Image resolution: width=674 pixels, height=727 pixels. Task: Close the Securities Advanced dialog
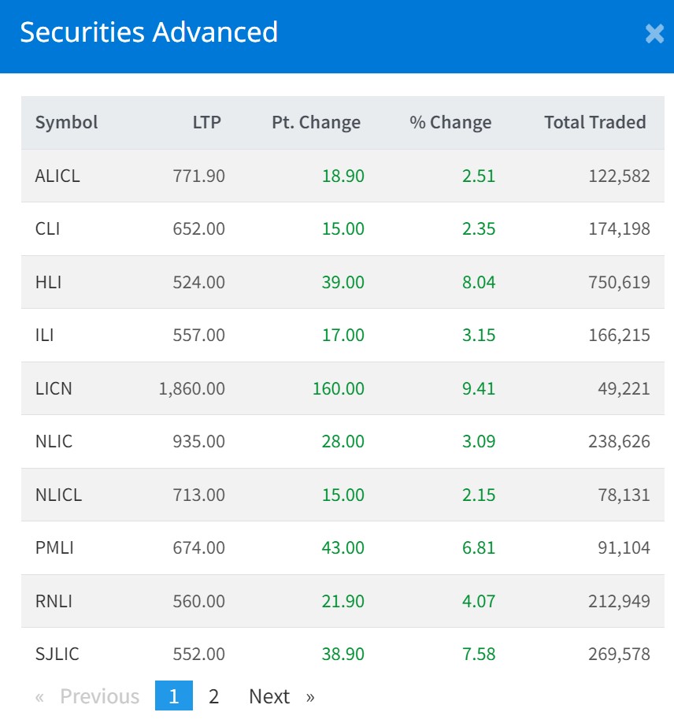pyautogui.click(x=654, y=33)
